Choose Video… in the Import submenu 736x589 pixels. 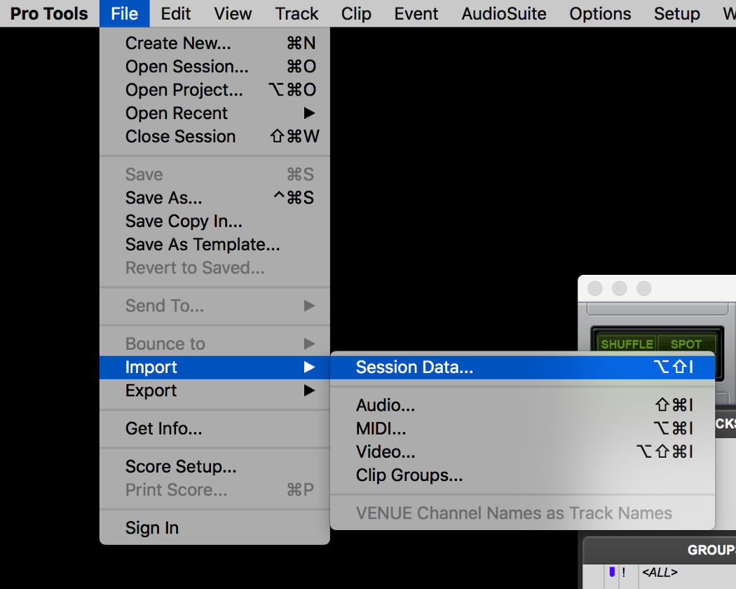point(386,452)
